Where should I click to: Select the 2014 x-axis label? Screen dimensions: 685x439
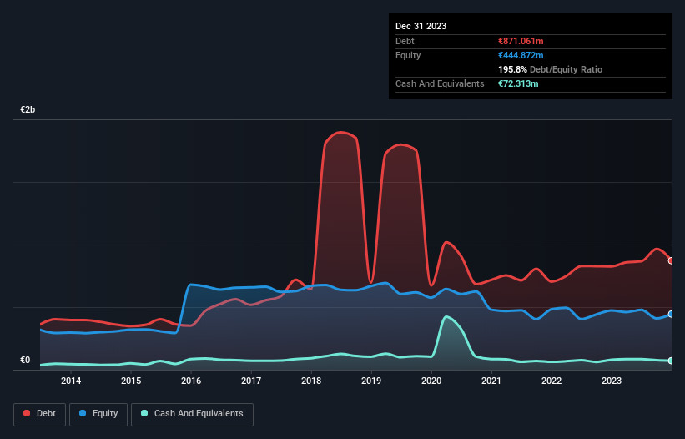(71, 381)
